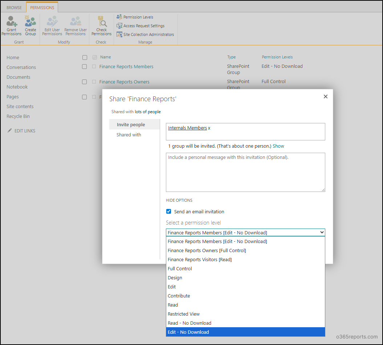This screenshot has height=345, width=383.
Task: Click the Remove User Permissions icon
Action: [x=75, y=21]
